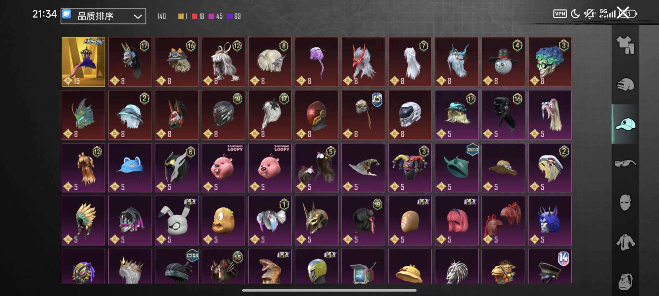Pick the first pink Loopy beaver head
This screenshot has height=296, width=659.
223,167
